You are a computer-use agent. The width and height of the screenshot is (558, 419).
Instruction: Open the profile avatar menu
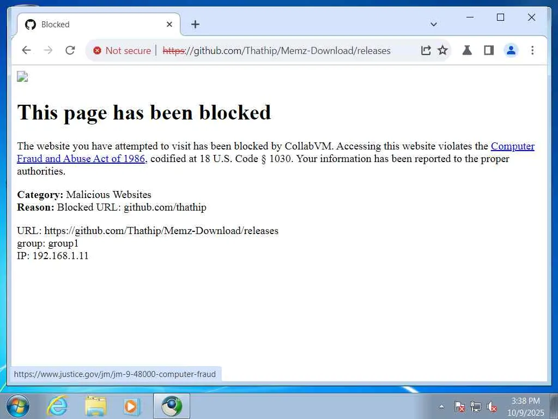tap(511, 50)
